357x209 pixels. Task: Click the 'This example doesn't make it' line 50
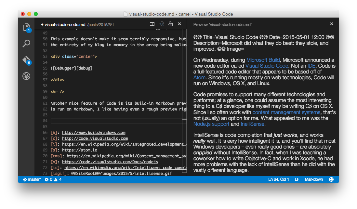tap(118, 39)
